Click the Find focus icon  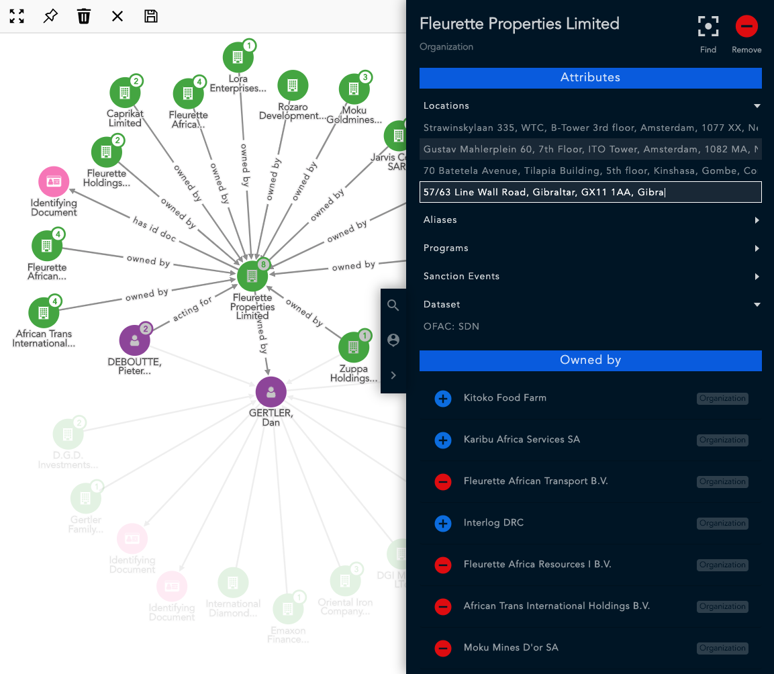[x=708, y=26]
